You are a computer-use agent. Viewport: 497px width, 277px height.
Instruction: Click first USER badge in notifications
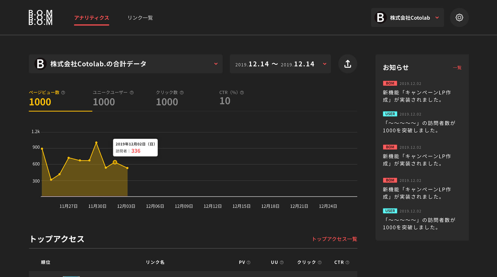click(x=390, y=114)
